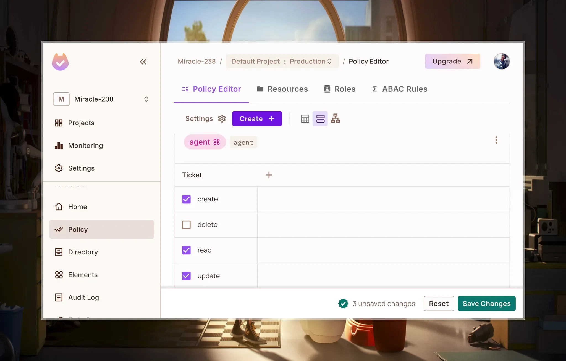The height and width of the screenshot is (361, 566).
Task: Uncheck the create permission checkbox
Action: click(186, 199)
